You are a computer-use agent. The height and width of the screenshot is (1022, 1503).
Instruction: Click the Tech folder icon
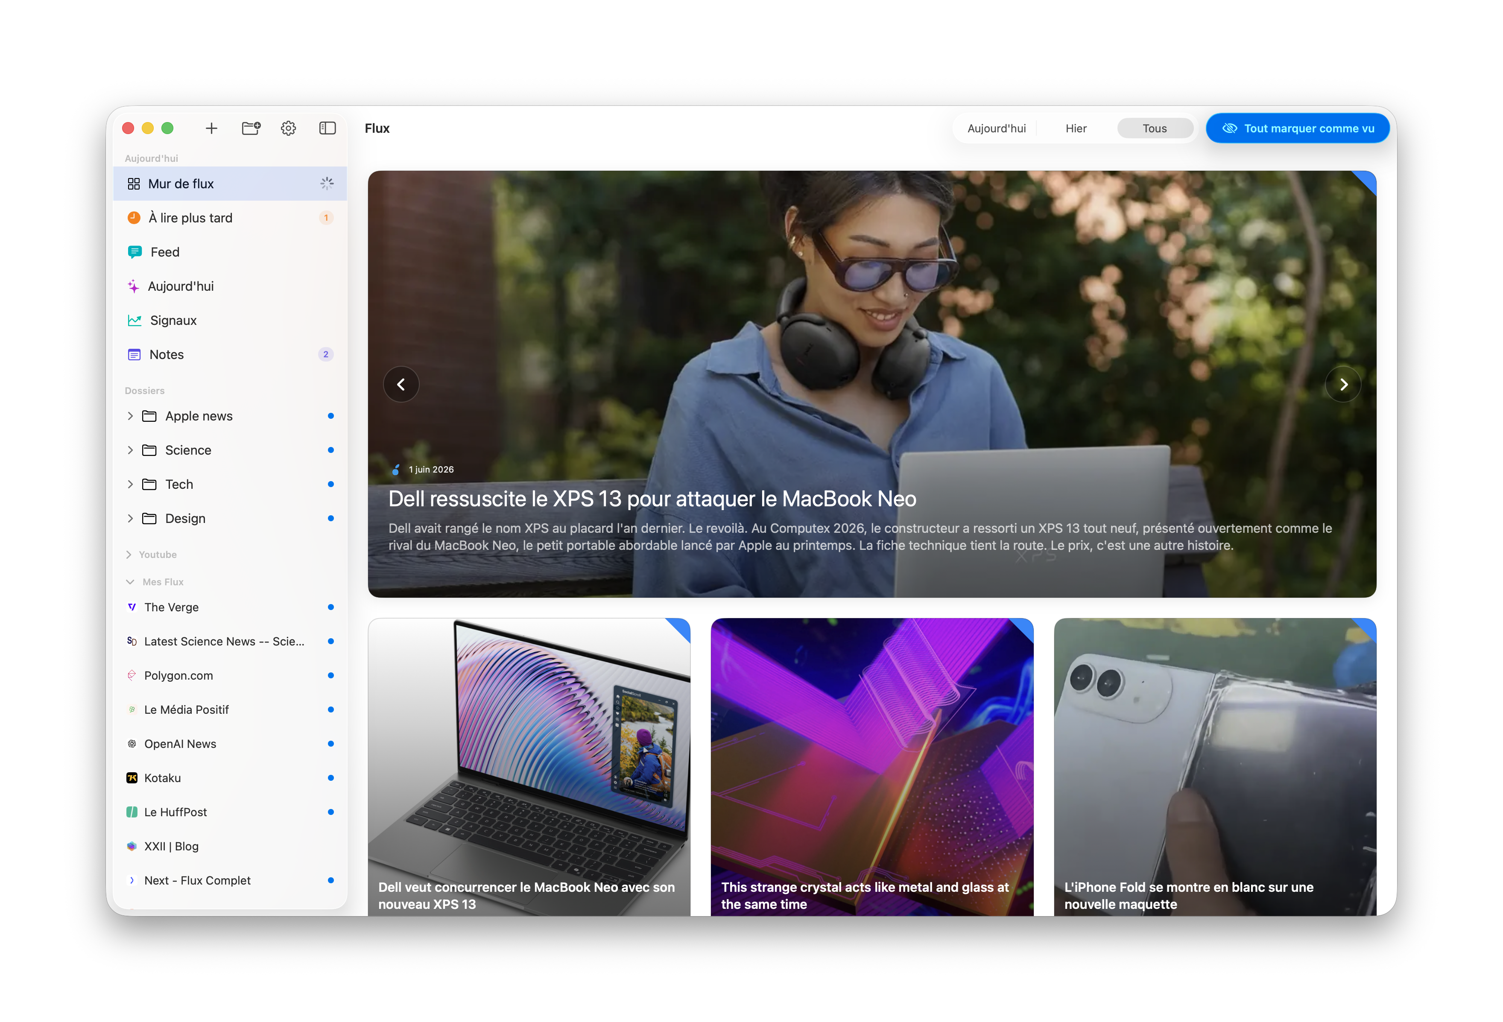(x=149, y=485)
